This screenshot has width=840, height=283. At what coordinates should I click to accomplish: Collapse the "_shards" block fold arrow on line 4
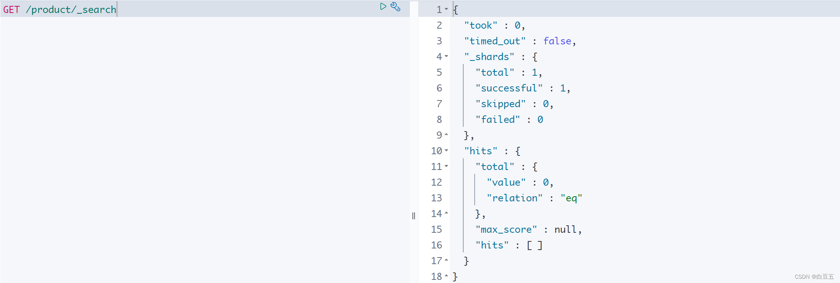click(x=446, y=56)
